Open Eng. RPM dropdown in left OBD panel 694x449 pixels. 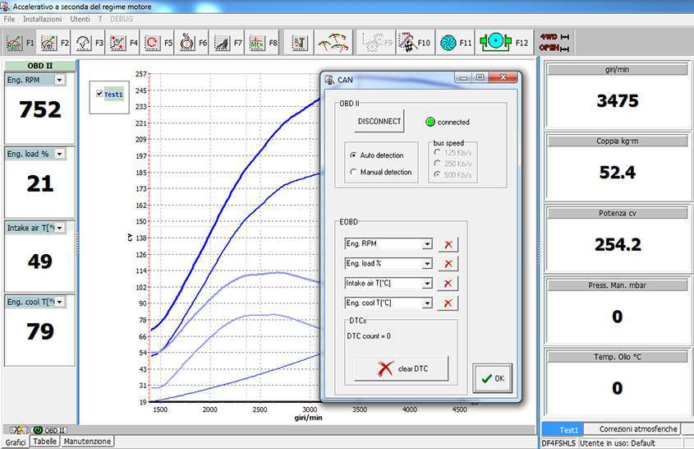pyautogui.click(x=59, y=80)
